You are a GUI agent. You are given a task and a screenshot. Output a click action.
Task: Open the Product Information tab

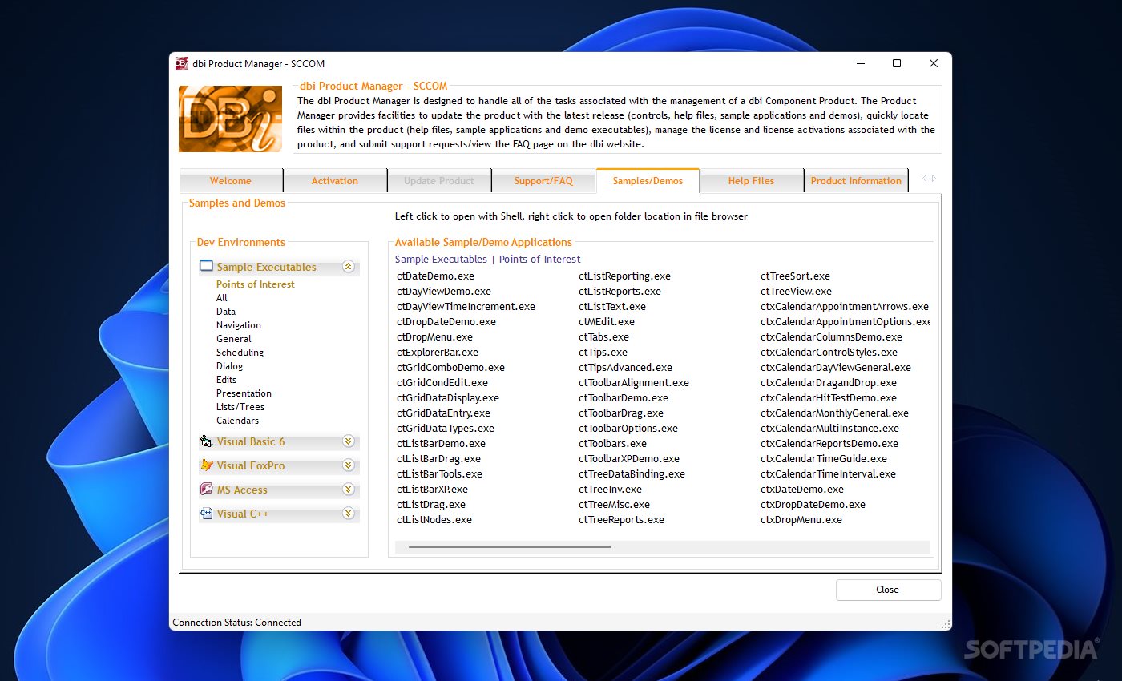(x=856, y=181)
